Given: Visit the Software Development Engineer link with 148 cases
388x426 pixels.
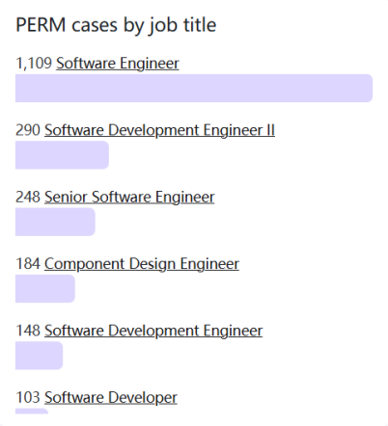Looking at the screenshot, I should click(153, 331).
